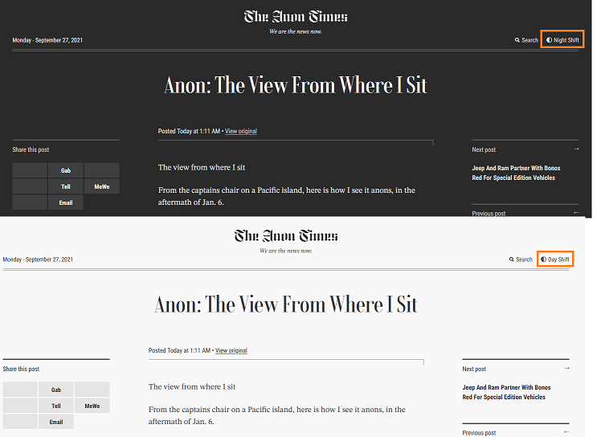The width and height of the screenshot is (597, 437).
Task: Click 'From the captains chair' paragraph on light page
Action: 276,415
